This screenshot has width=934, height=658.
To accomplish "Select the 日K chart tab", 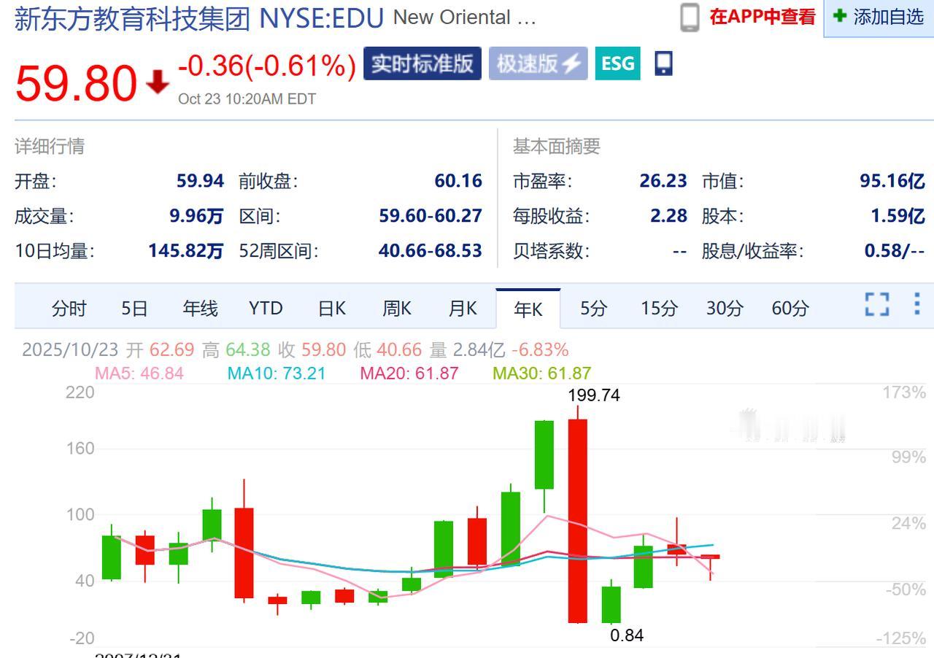I will (x=331, y=309).
